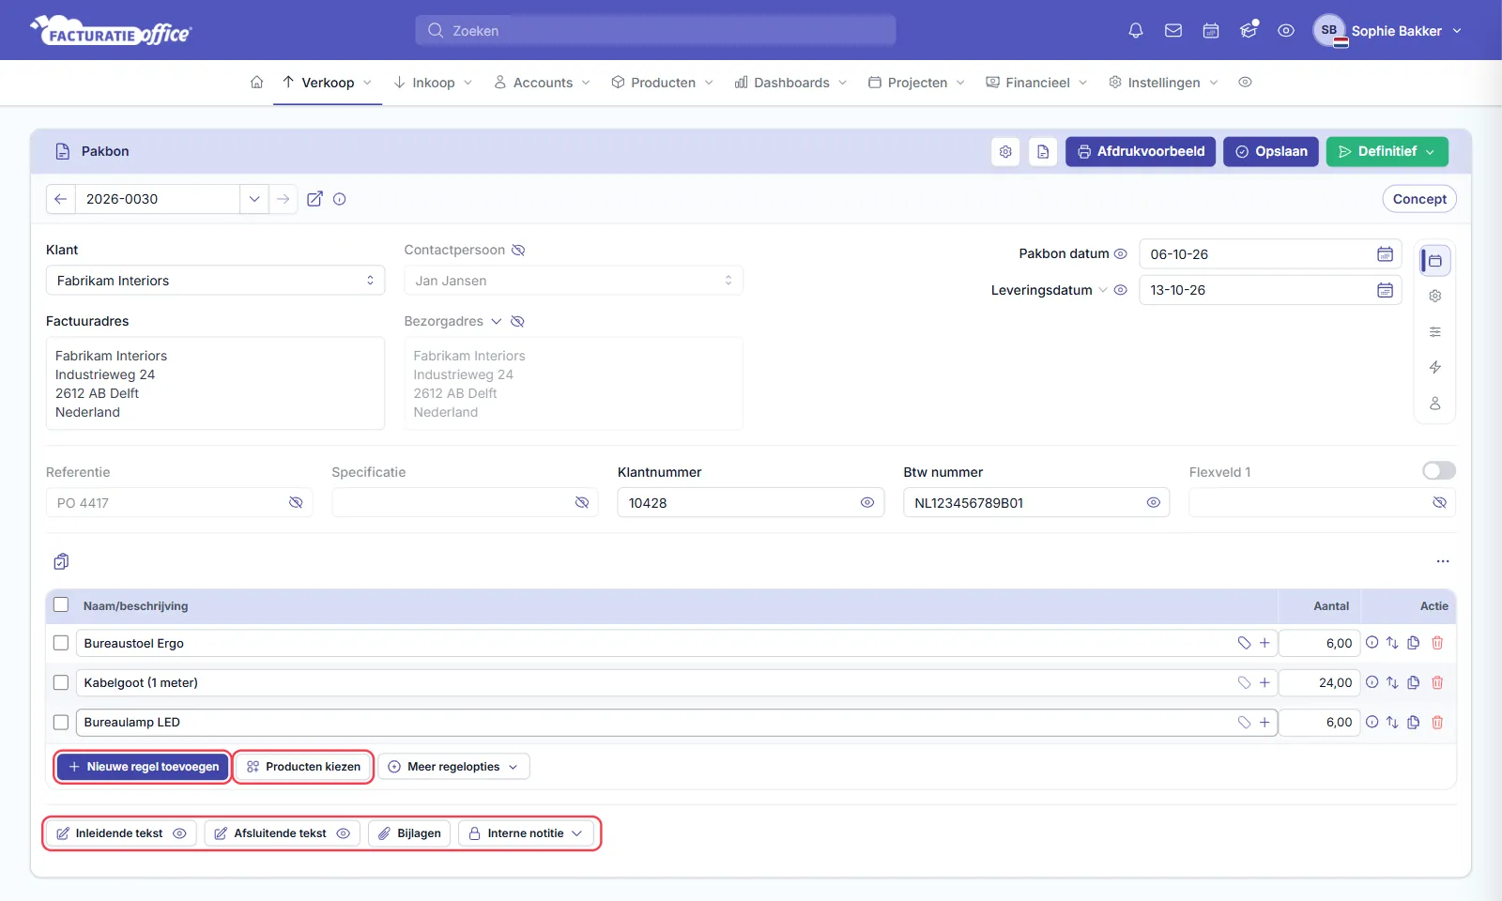The height and width of the screenshot is (901, 1502).
Task: Open Sophie Bakker user menu
Action: pos(1387,31)
